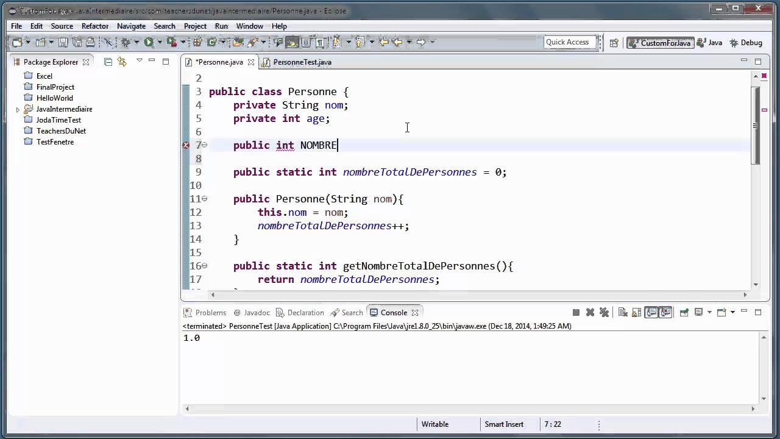Open the New wizard dropdown arrow
Screen dimensions: 780x439
tap(28, 42)
